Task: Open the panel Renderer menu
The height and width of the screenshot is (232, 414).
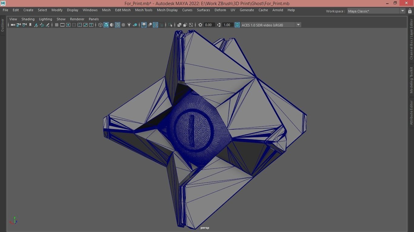Action: tap(77, 19)
